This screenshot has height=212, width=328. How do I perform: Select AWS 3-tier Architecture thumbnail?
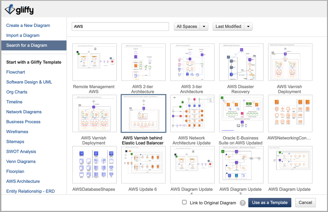pyautogui.click(x=192, y=62)
